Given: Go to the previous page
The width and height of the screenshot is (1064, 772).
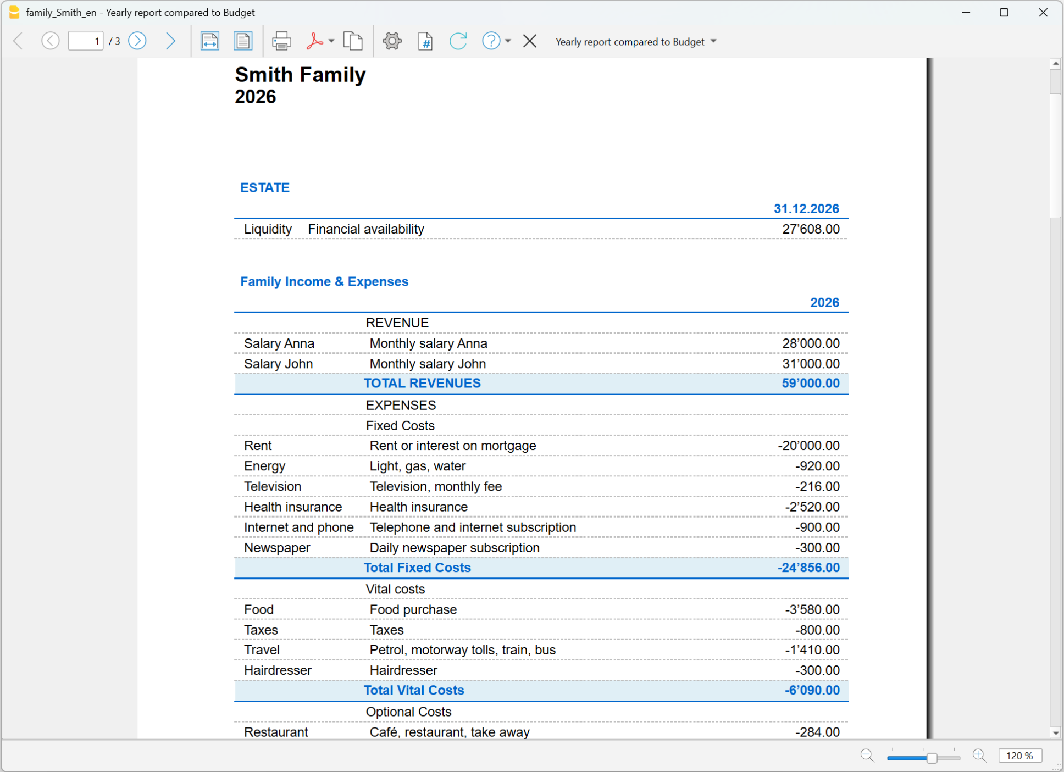Looking at the screenshot, I should 50,41.
